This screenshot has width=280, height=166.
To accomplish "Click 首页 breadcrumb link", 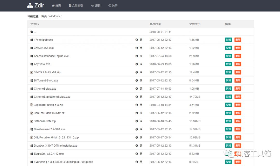I will [x=44, y=16].
